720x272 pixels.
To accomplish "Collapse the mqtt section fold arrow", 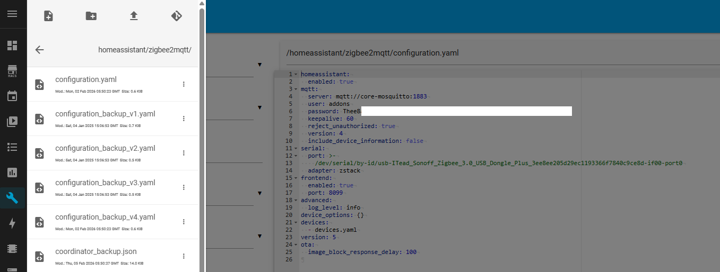I will pyautogui.click(x=296, y=89).
